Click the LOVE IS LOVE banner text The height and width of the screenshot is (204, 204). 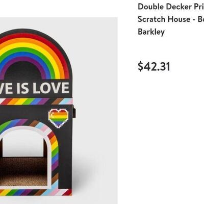click(35, 88)
